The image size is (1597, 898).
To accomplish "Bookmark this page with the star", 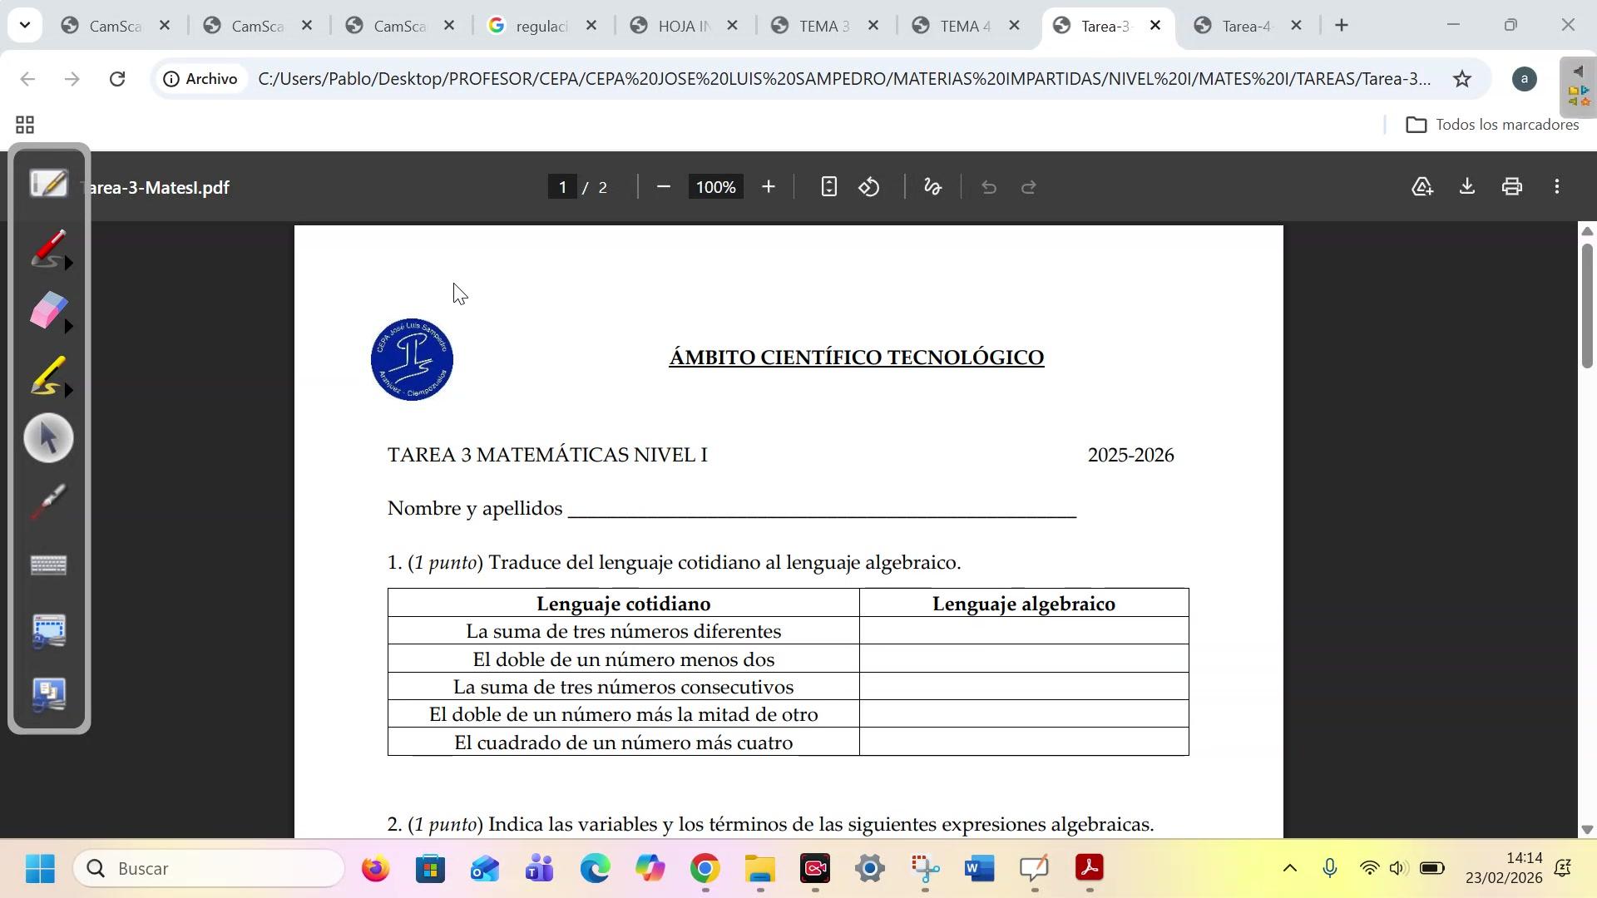I will click(x=1462, y=79).
